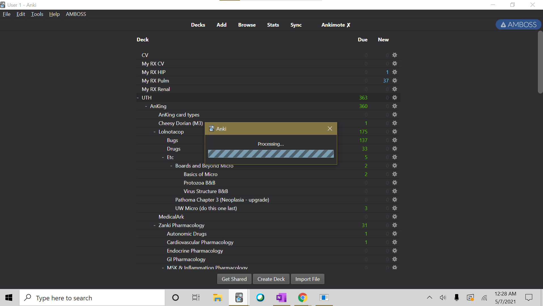Click Import File button
The width and height of the screenshot is (543, 306).
click(307, 279)
